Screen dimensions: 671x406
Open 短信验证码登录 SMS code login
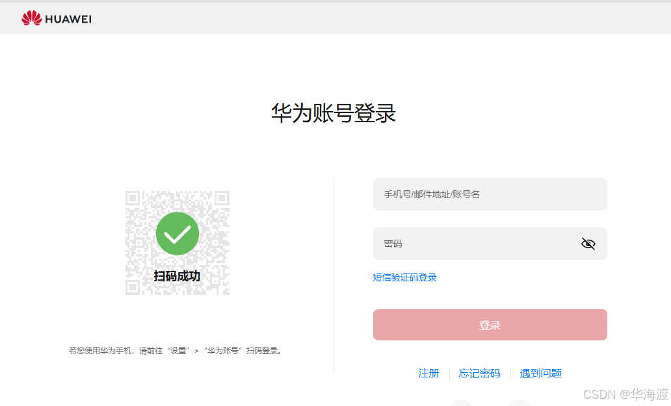pos(404,277)
